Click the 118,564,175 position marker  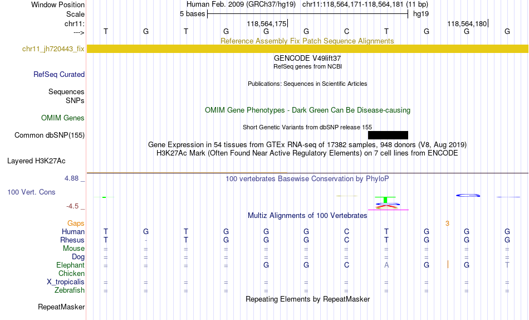(x=267, y=23)
